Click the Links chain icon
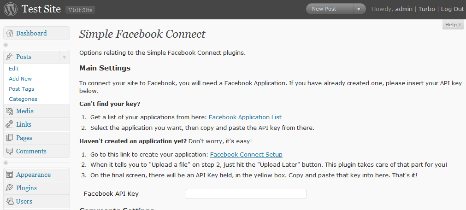 point(10,124)
